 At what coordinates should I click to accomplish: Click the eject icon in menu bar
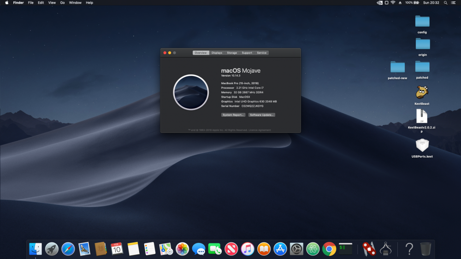400,3
